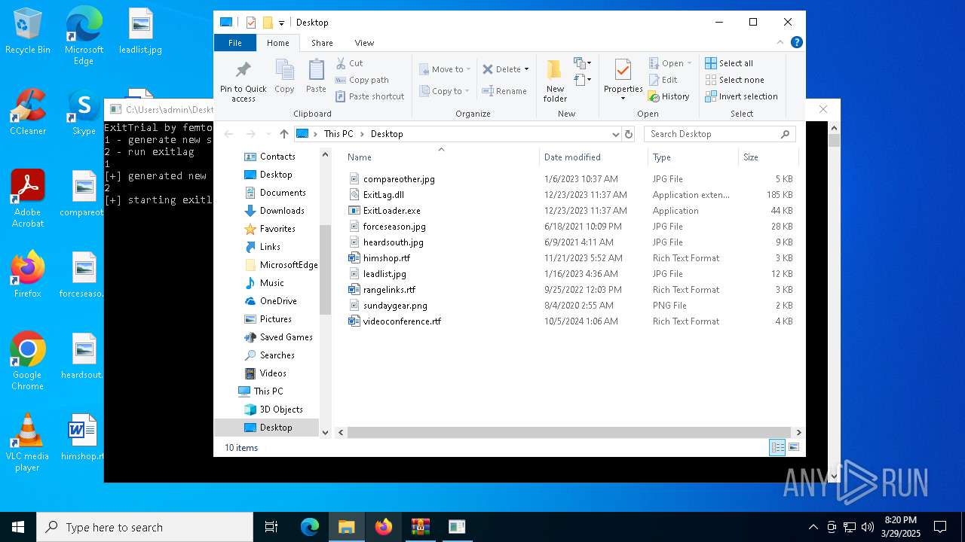Click Select all in ribbon
The width and height of the screenshot is (965, 542).
click(729, 63)
